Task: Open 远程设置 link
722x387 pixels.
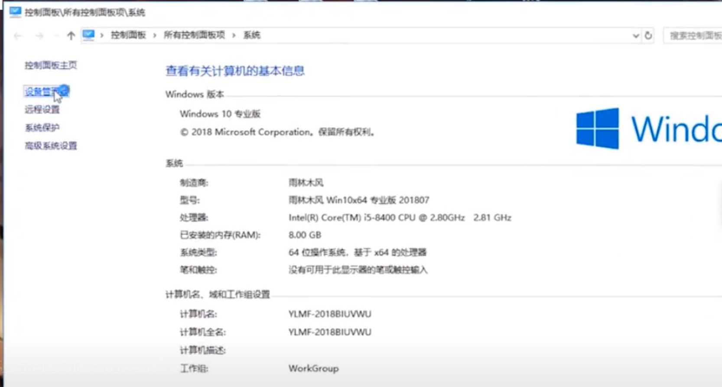Action: point(42,110)
